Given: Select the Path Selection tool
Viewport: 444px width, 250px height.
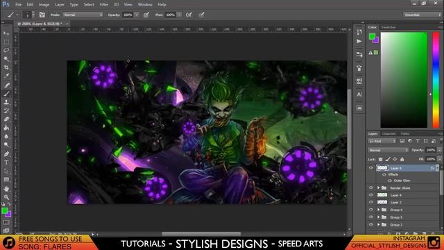Looking at the screenshot, I should pyautogui.click(x=6, y=171).
